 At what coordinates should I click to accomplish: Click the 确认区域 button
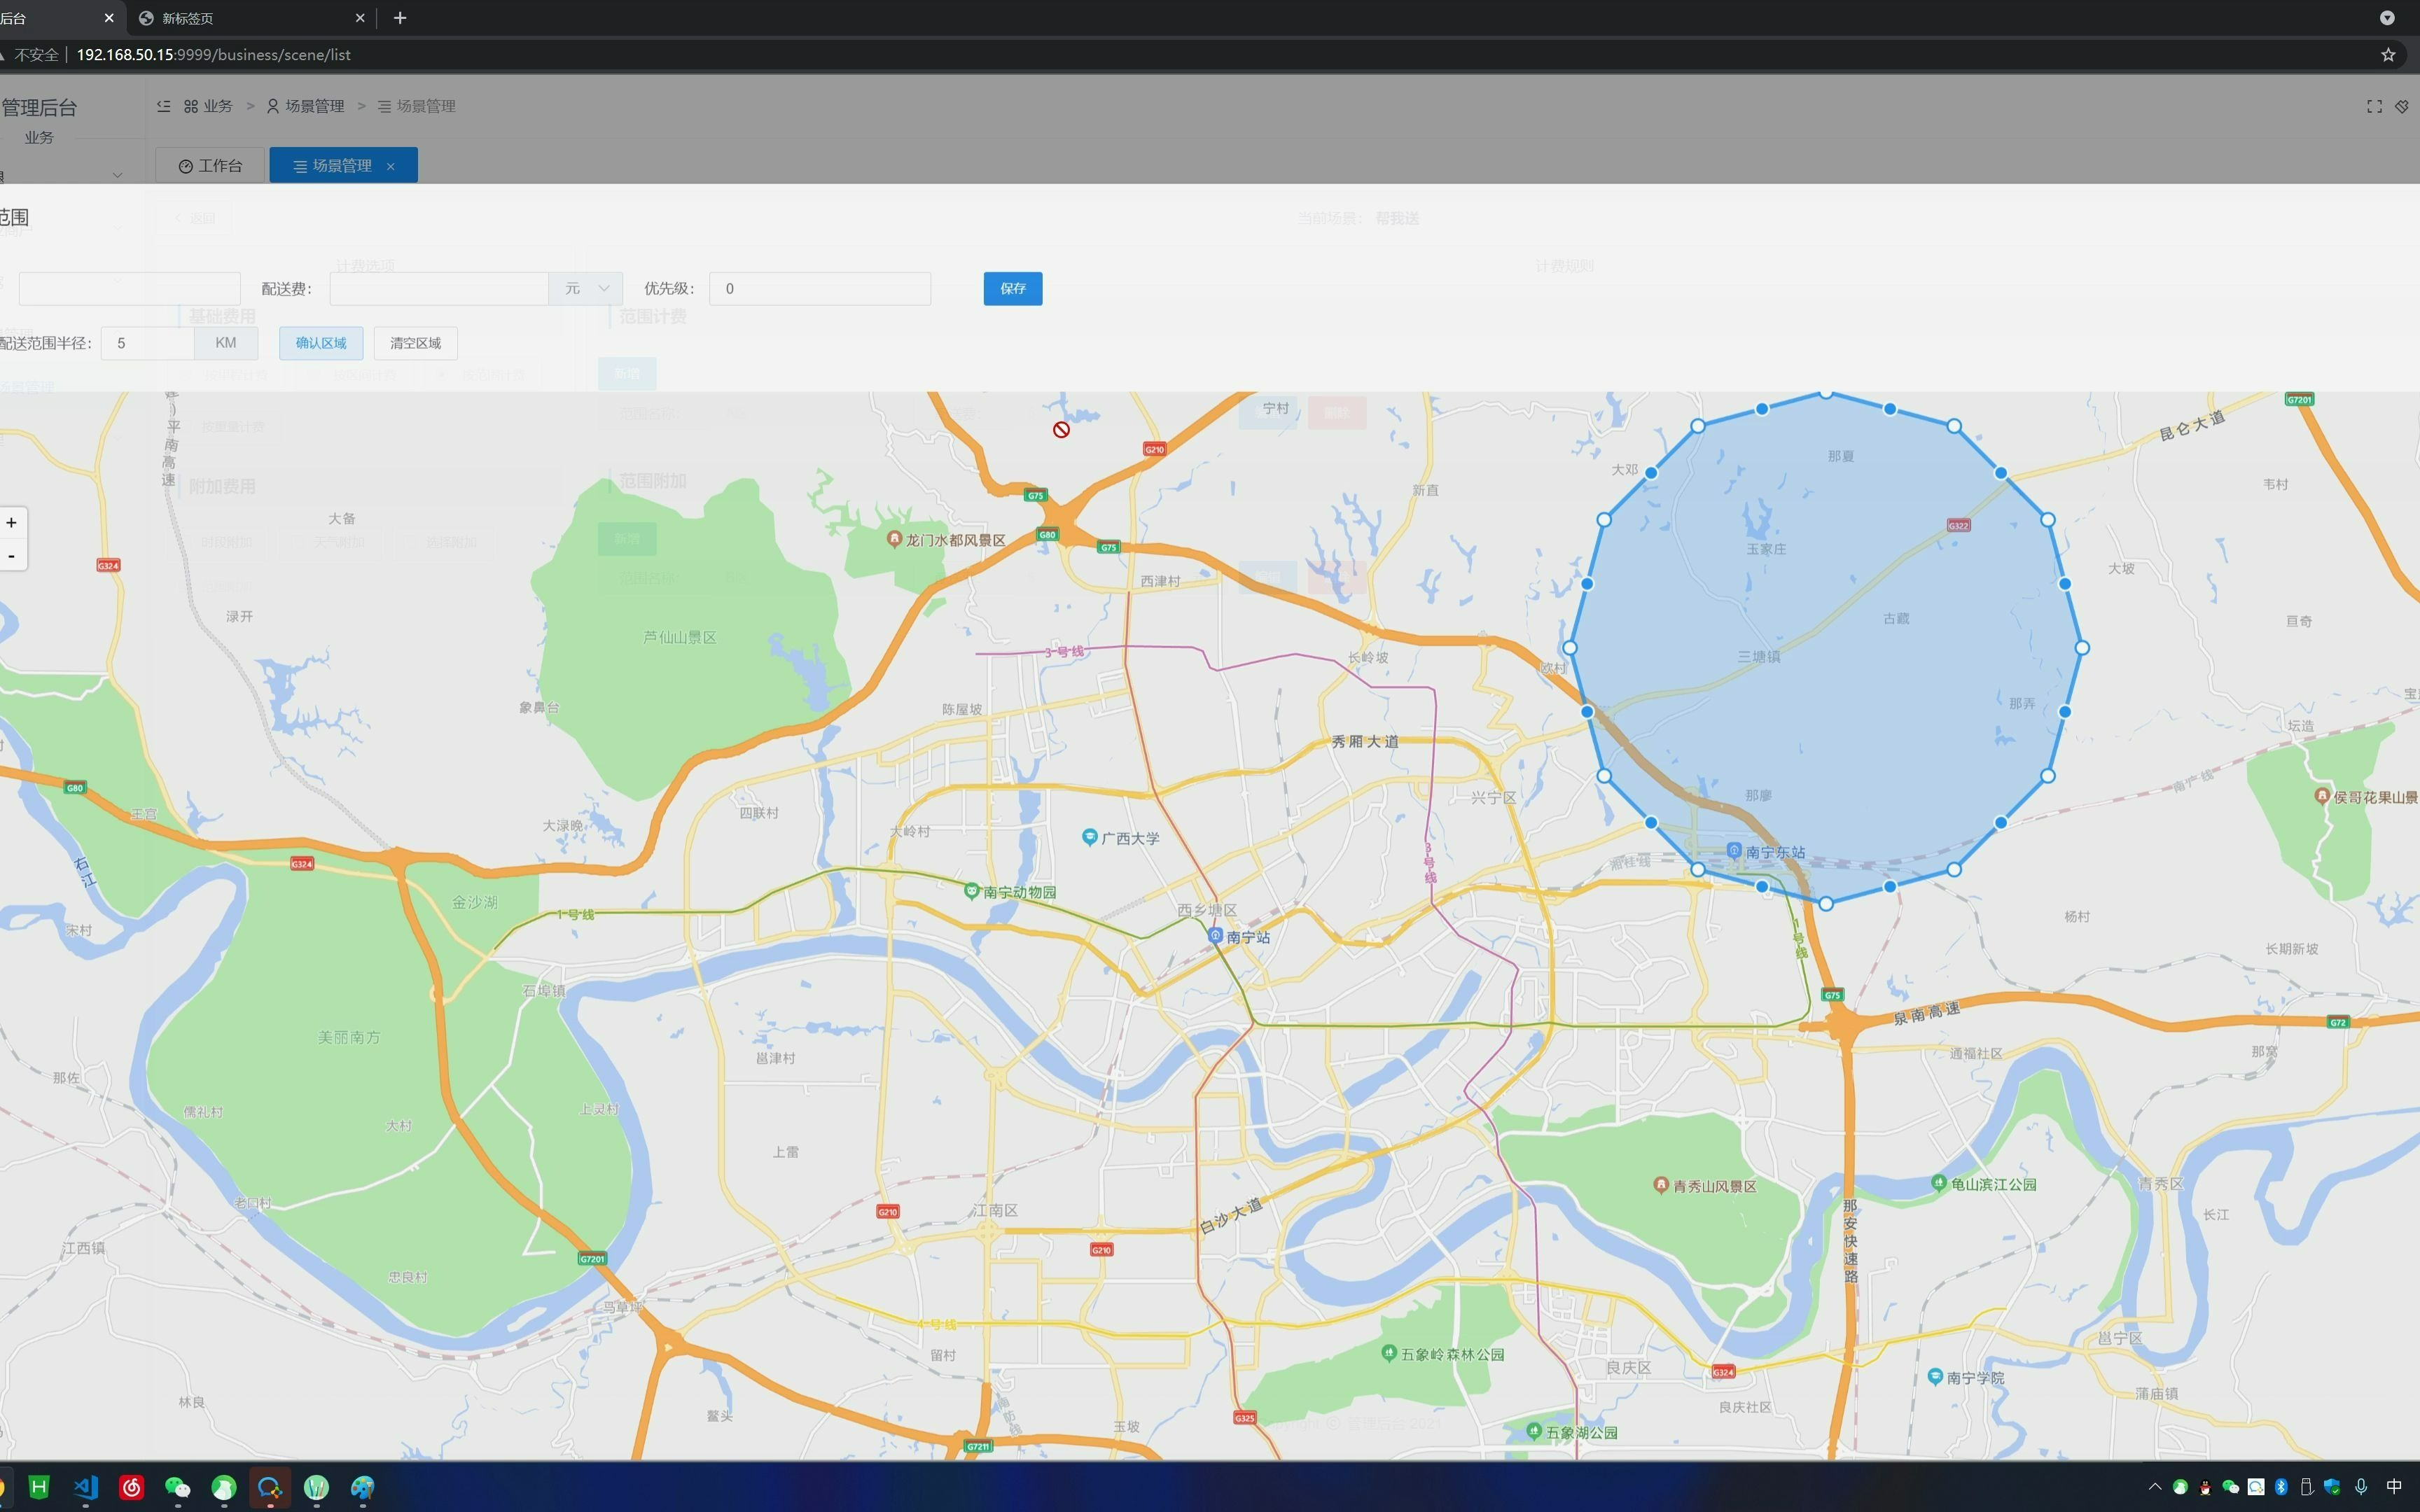(x=321, y=343)
